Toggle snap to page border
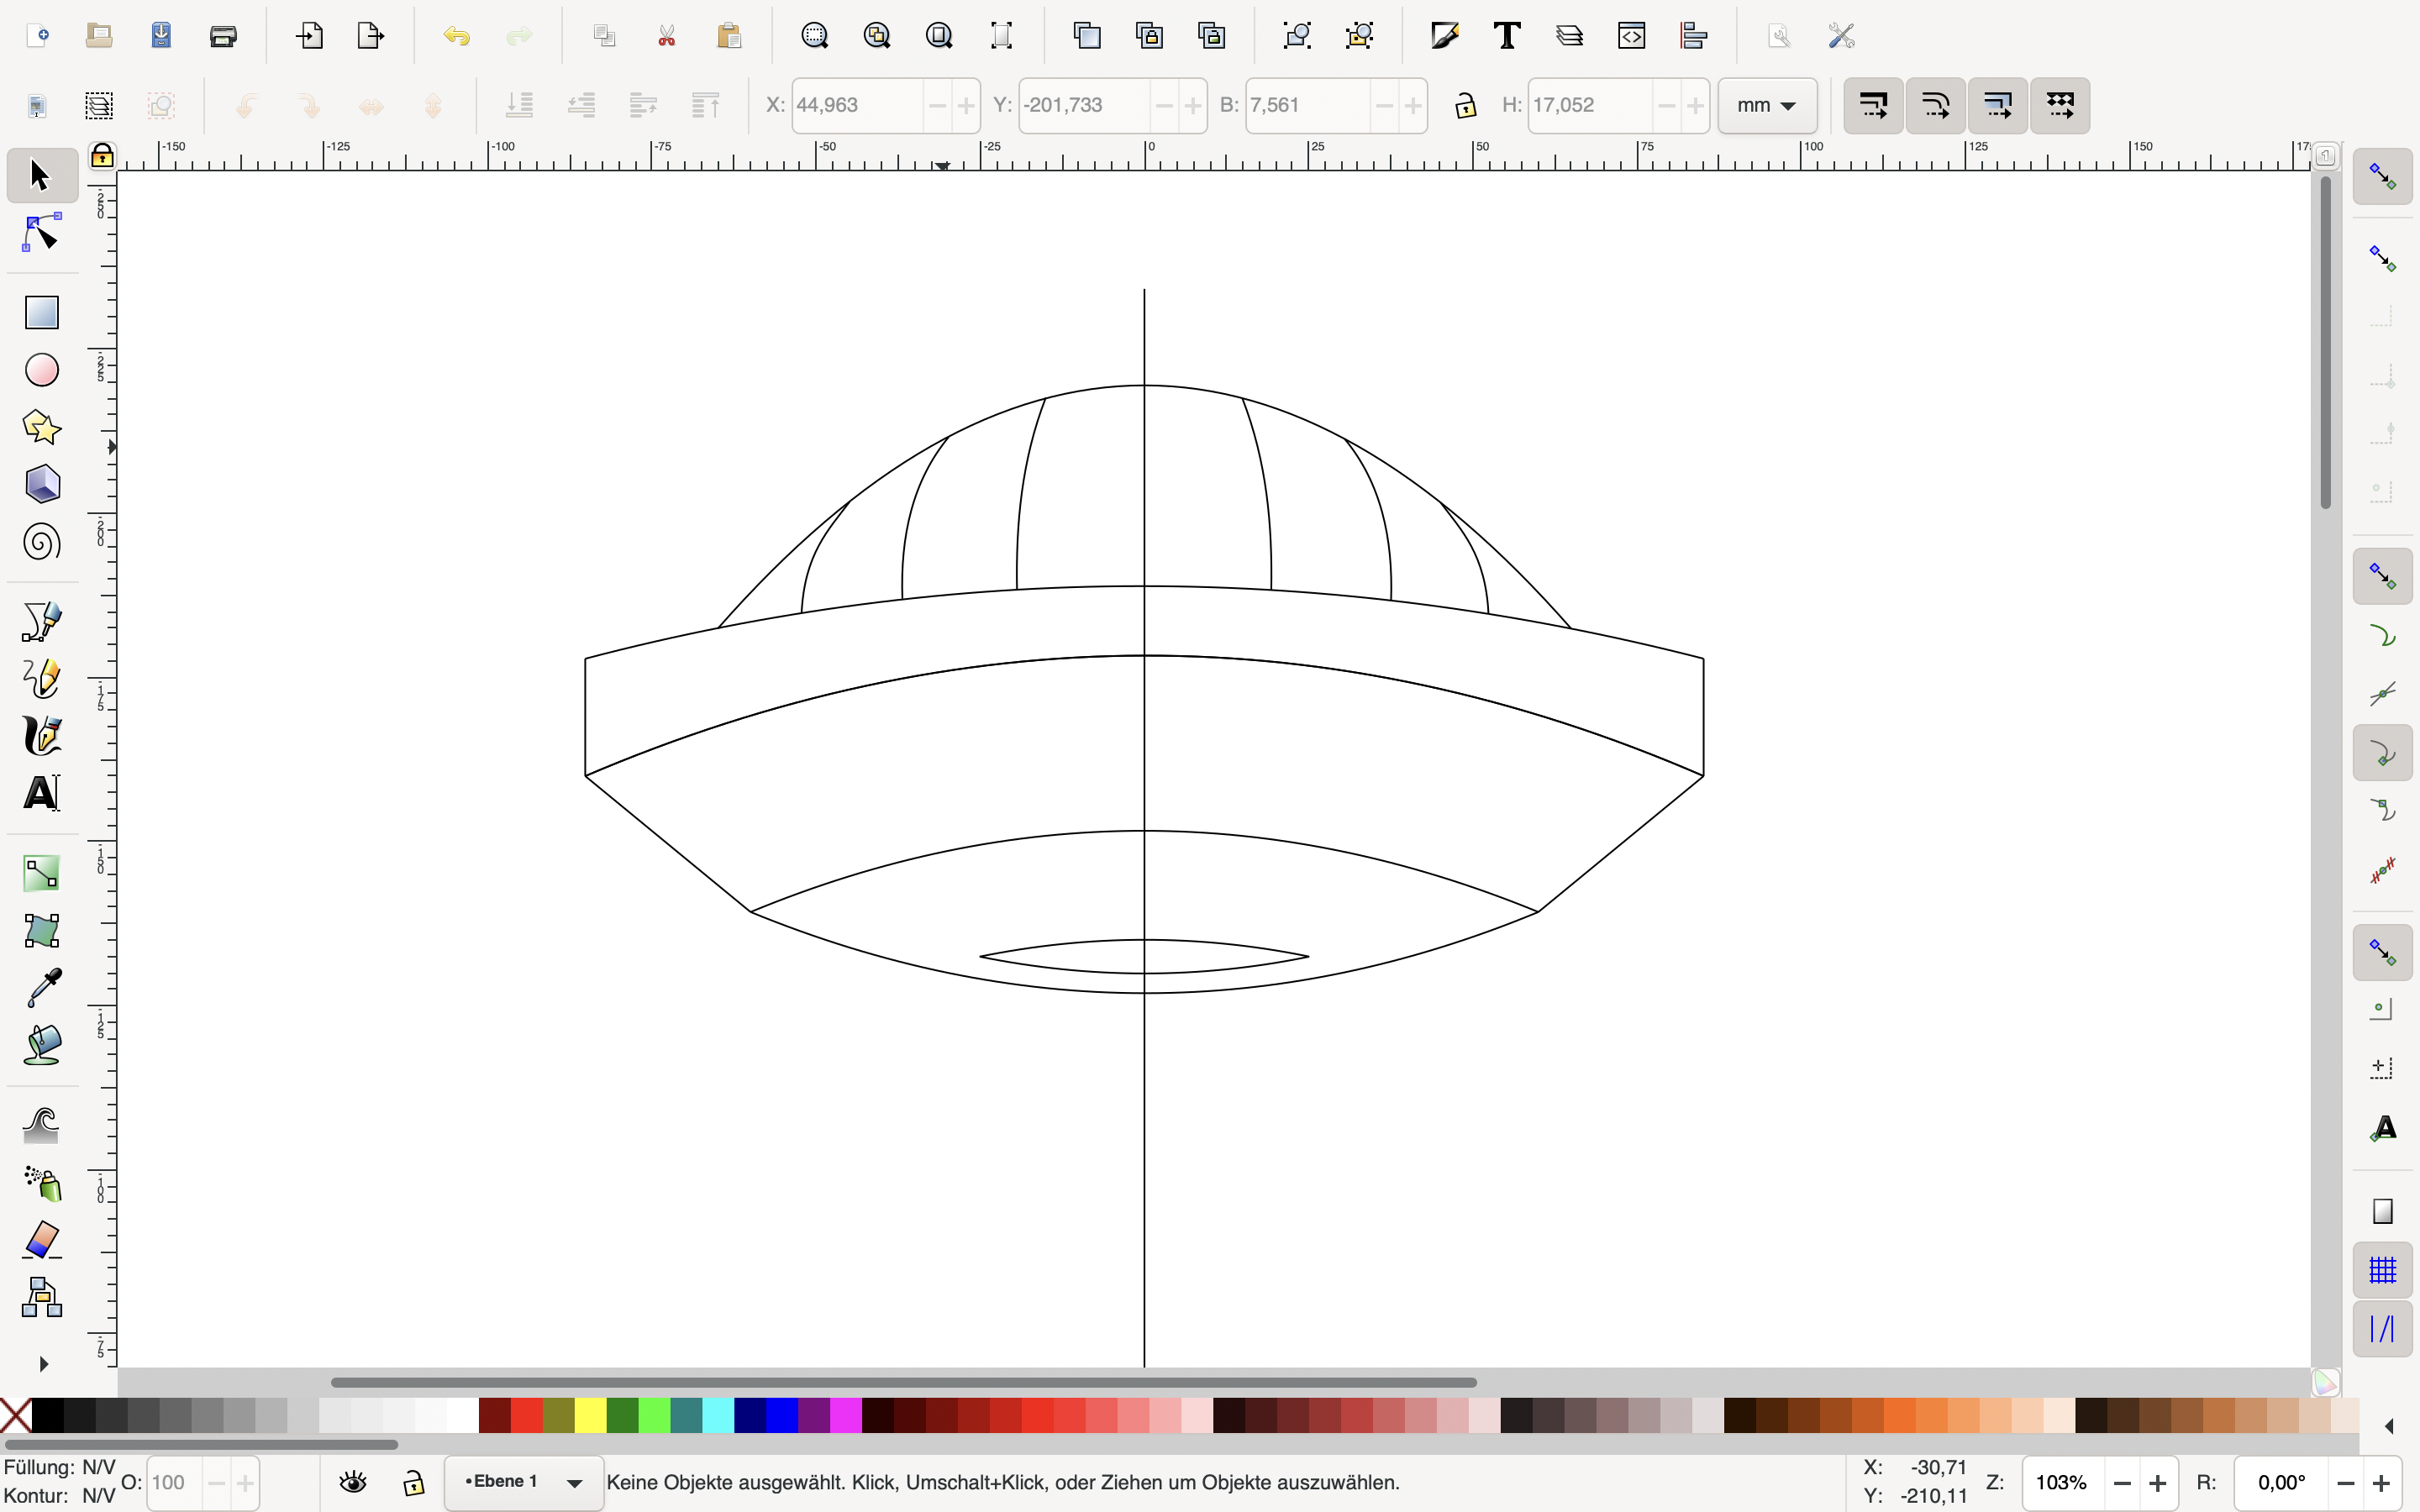The image size is (2420, 1512). coord(2383,1211)
